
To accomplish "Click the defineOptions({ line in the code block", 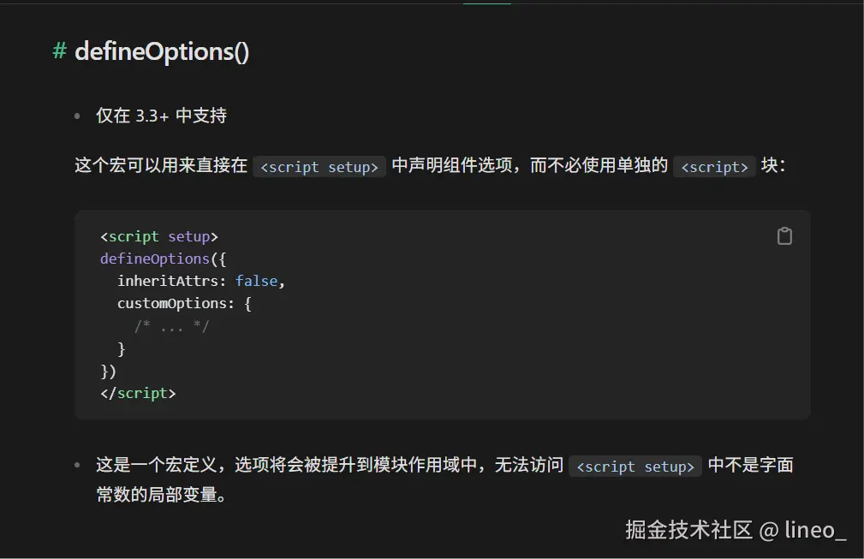I will pyautogui.click(x=163, y=259).
